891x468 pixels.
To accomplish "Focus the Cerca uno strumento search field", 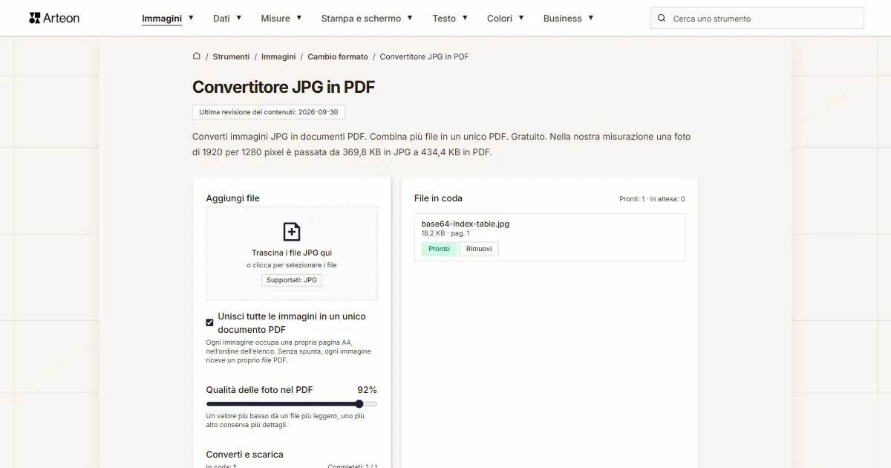I will 757,18.
